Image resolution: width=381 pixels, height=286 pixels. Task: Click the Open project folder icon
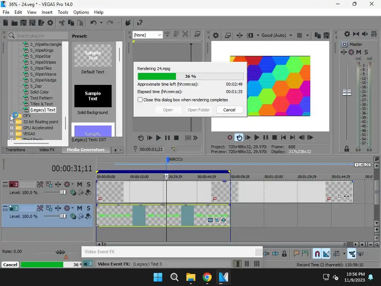[15, 23]
